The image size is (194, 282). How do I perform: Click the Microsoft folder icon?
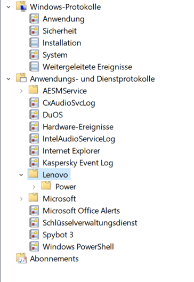33,197
